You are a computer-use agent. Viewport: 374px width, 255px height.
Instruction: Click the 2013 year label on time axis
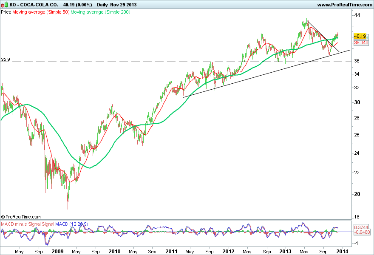pyautogui.click(x=285, y=252)
